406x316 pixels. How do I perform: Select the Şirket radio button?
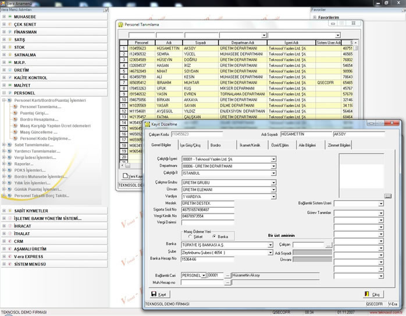(x=190, y=236)
